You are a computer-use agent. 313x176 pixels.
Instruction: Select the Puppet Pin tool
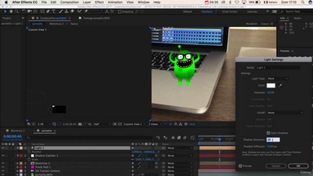point(86,11)
